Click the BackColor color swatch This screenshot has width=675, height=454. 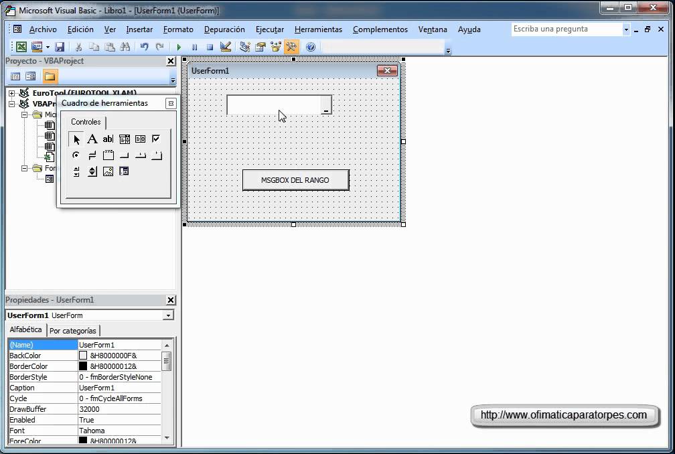coord(83,356)
